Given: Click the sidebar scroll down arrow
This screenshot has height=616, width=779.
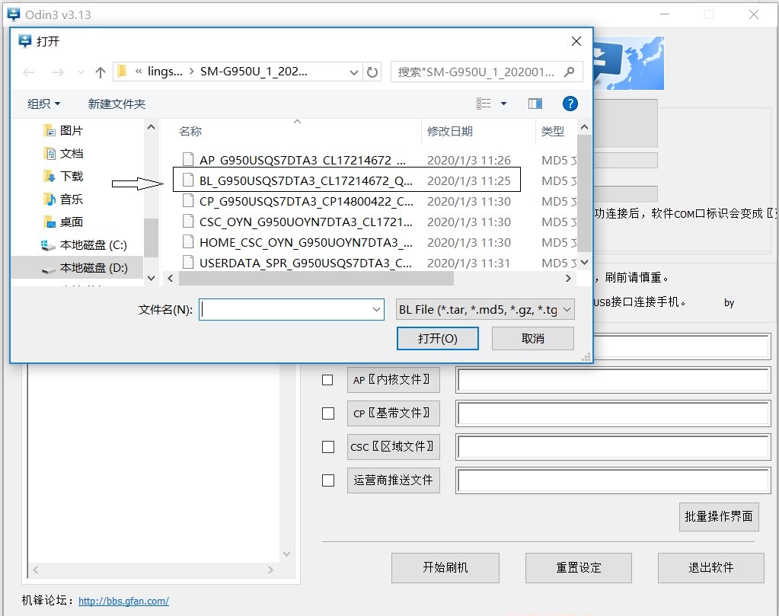Looking at the screenshot, I should click(x=151, y=278).
